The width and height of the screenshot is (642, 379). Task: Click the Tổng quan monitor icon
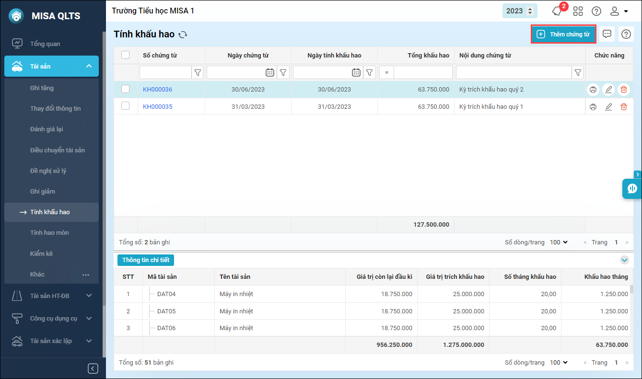pos(17,44)
